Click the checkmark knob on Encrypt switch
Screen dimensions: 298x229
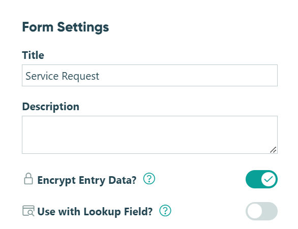point(269,179)
